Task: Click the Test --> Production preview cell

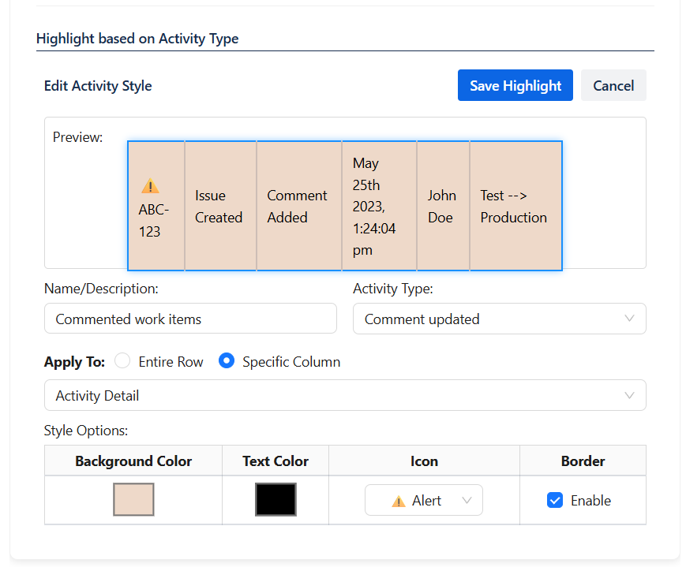Action: 515,207
